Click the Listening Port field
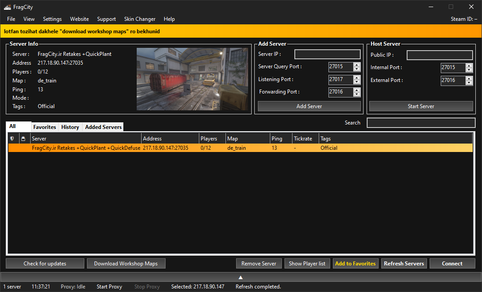 coord(341,79)
